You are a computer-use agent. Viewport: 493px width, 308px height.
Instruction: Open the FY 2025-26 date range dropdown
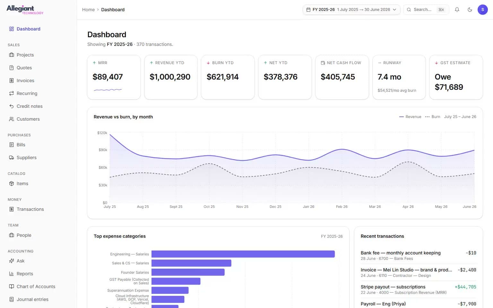pyautogui.click(x=351, y=10)
